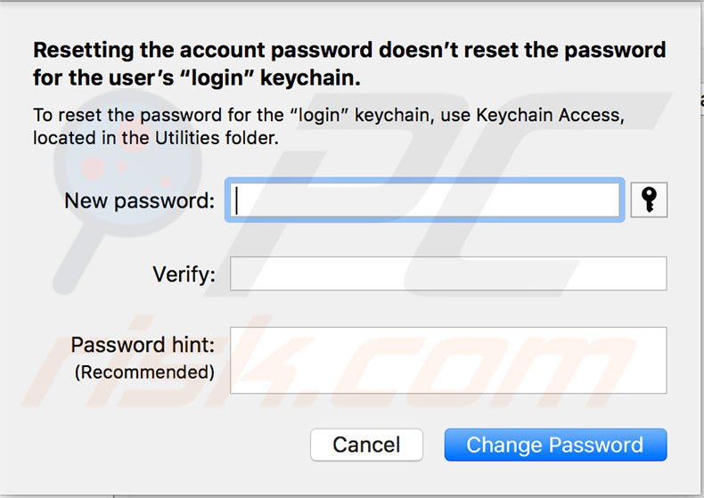Click the word "keychain." ending the bold heading
The width and height of the screenshot is (704, 498).
[x=314, y=78]
